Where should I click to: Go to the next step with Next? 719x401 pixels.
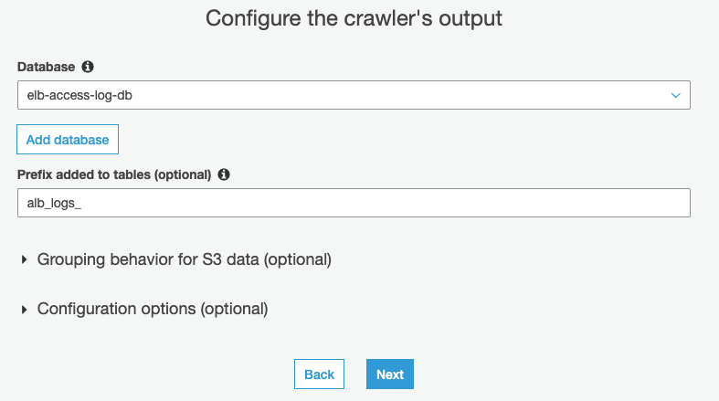(390, 375)
